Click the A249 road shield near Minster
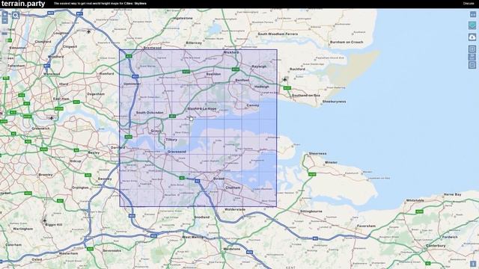This screenshot has height=269, width=479. [312, 174]
